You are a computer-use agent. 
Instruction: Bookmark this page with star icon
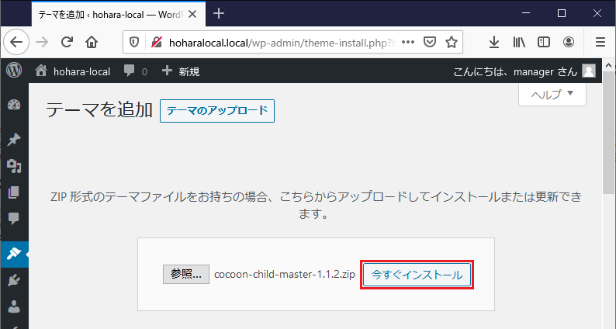451,42
